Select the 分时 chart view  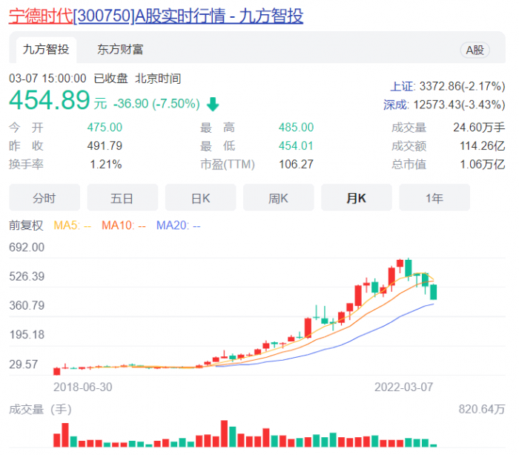[x=44, y=198]
